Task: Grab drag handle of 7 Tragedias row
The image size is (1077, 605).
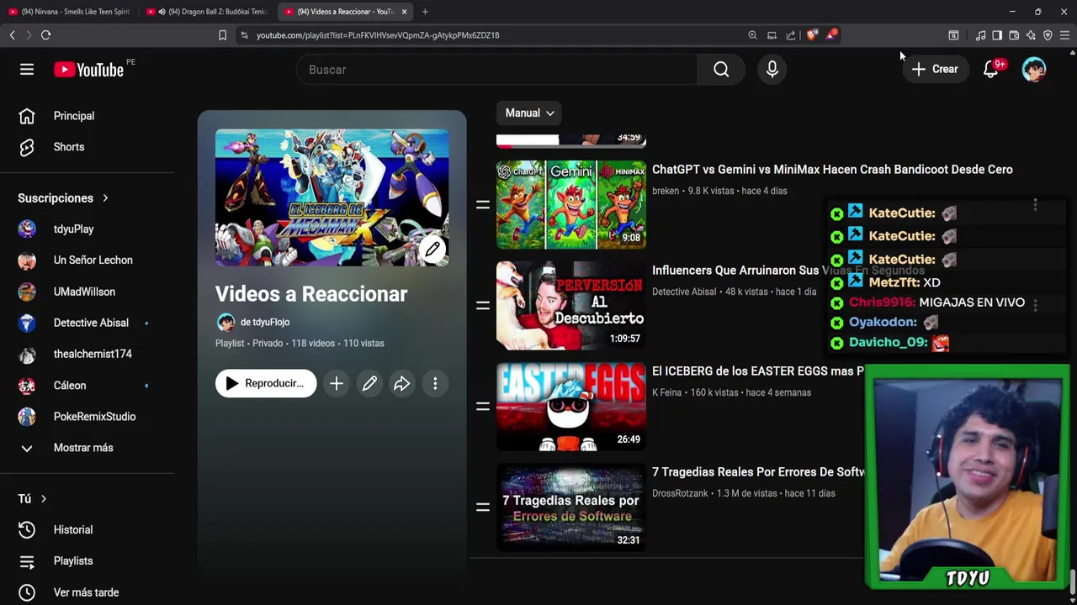Action: click(483, 507)
